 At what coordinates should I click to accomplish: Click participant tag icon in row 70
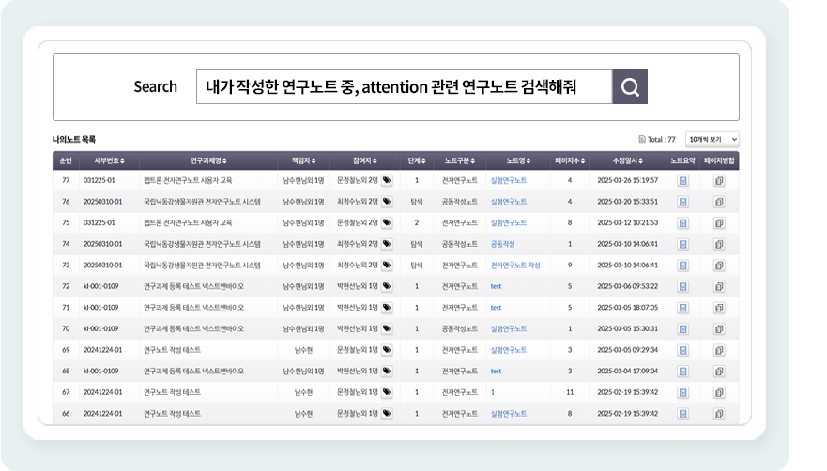[x=387, y=329]
